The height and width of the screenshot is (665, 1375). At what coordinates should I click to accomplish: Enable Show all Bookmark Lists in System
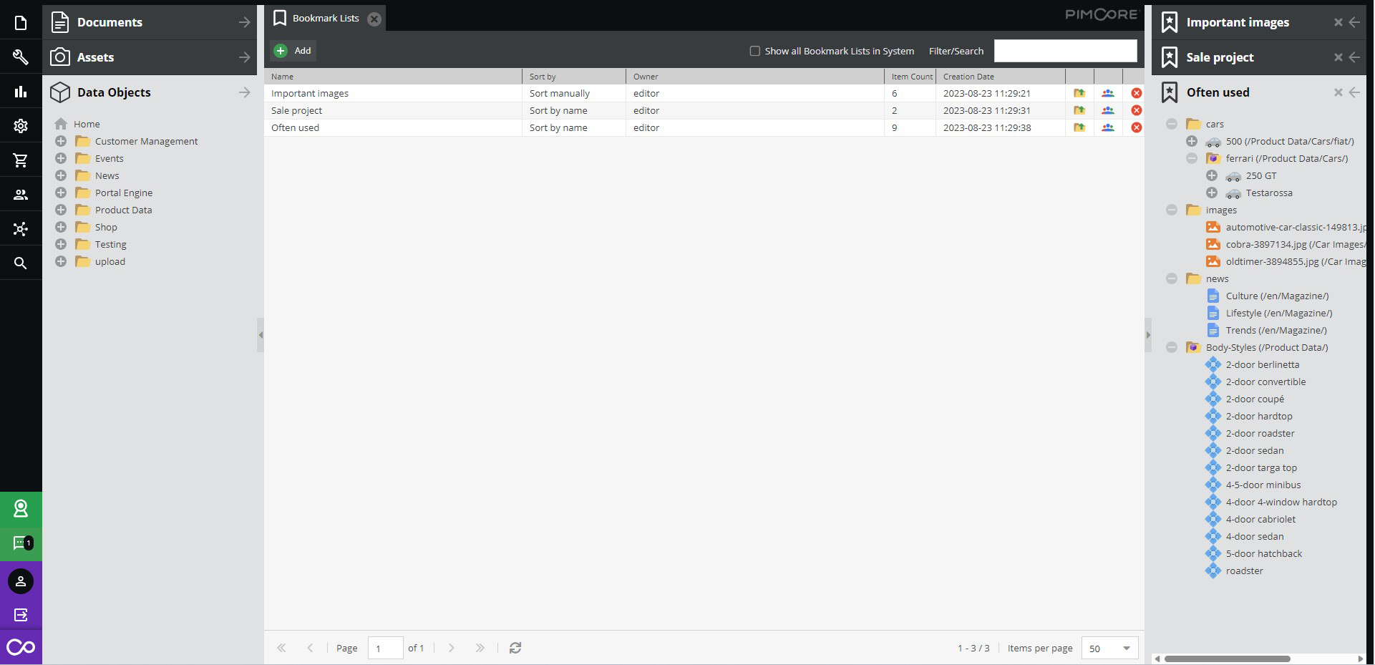pos(754,51)
